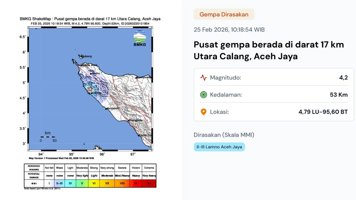Screen dimensions: 356x200
Task: Click the Banda Aceh label on map
Action: pyautogui.click(x=90, y=65)
